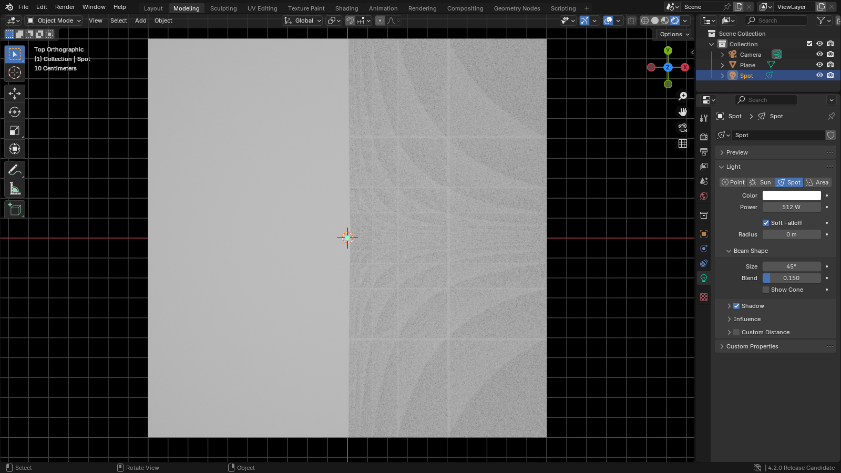Switch to Object data properties tab
Viewport: 841px width, 473px height.
point(704,278)
